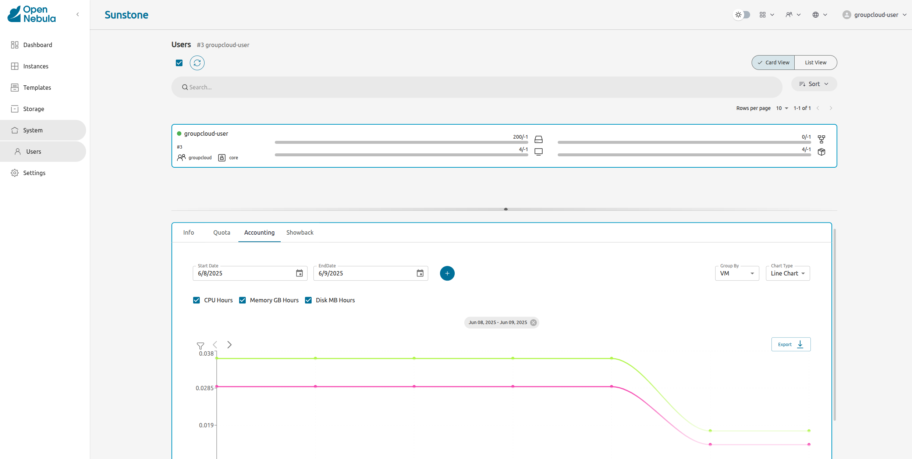Expand the Group By VM dropdown

737,273
